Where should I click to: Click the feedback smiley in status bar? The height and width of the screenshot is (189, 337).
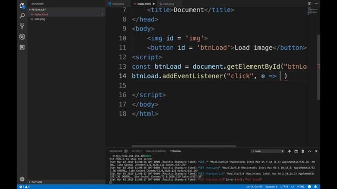[x=309, y=187]
